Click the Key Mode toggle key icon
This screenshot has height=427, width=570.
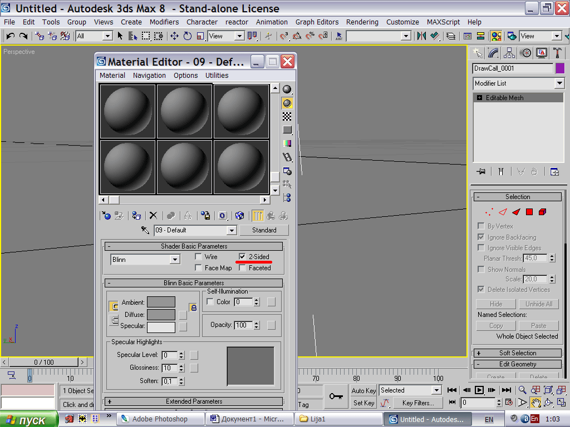(x=336, y=396)
